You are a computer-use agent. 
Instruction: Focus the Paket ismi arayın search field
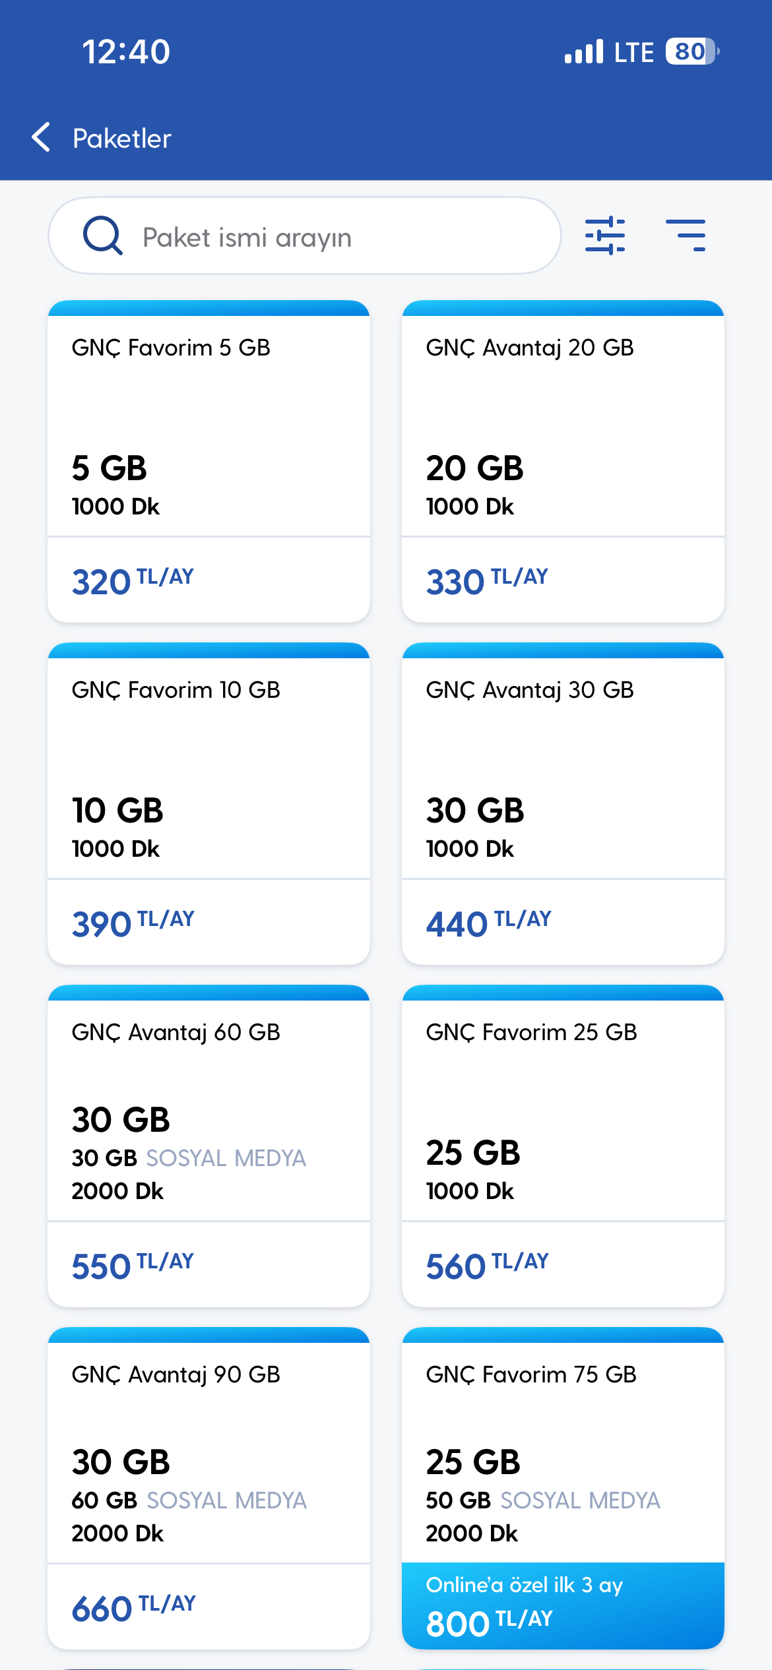click(305, 235)
